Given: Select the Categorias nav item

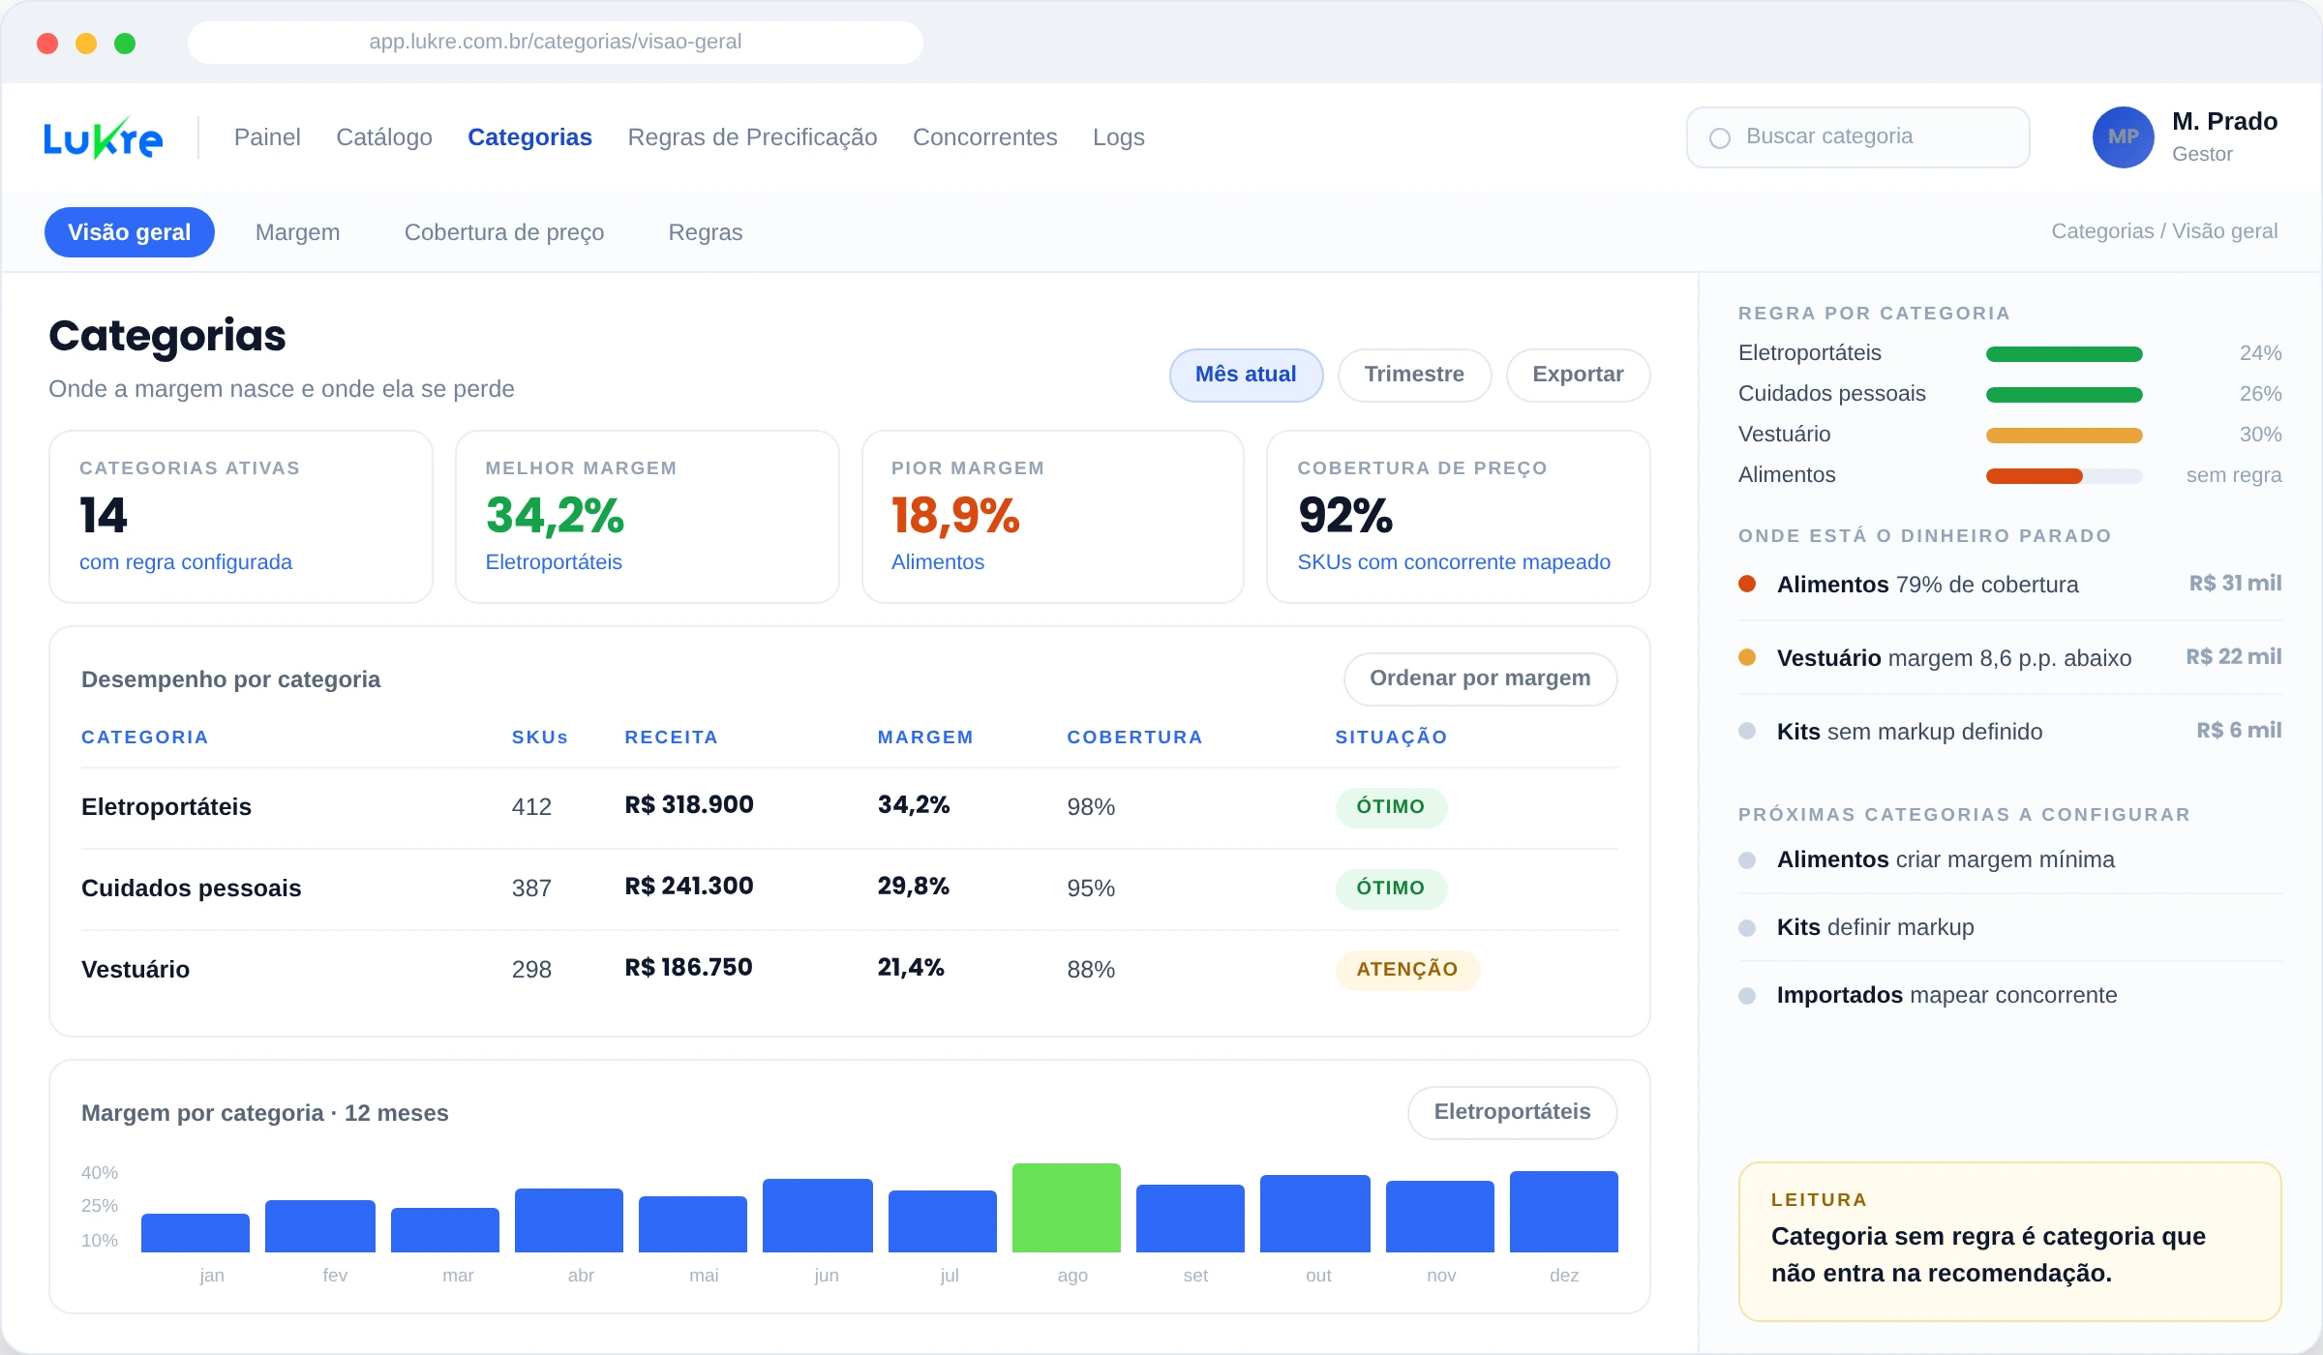Looking at the screenshot, I should point(529,137).
